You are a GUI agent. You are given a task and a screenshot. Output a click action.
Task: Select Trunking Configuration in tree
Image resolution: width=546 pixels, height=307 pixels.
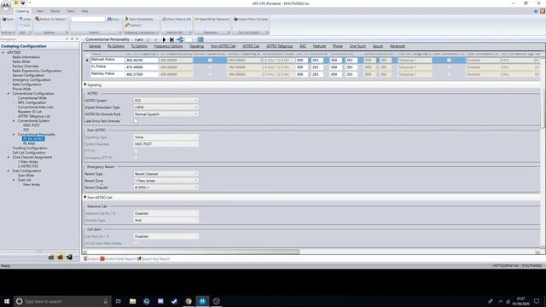pos(30,148)
